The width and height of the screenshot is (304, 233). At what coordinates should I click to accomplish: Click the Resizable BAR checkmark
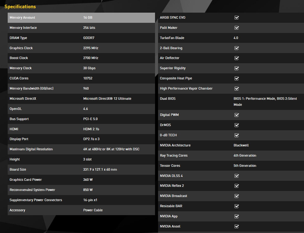pyautogui.click(x=236, y=206)
